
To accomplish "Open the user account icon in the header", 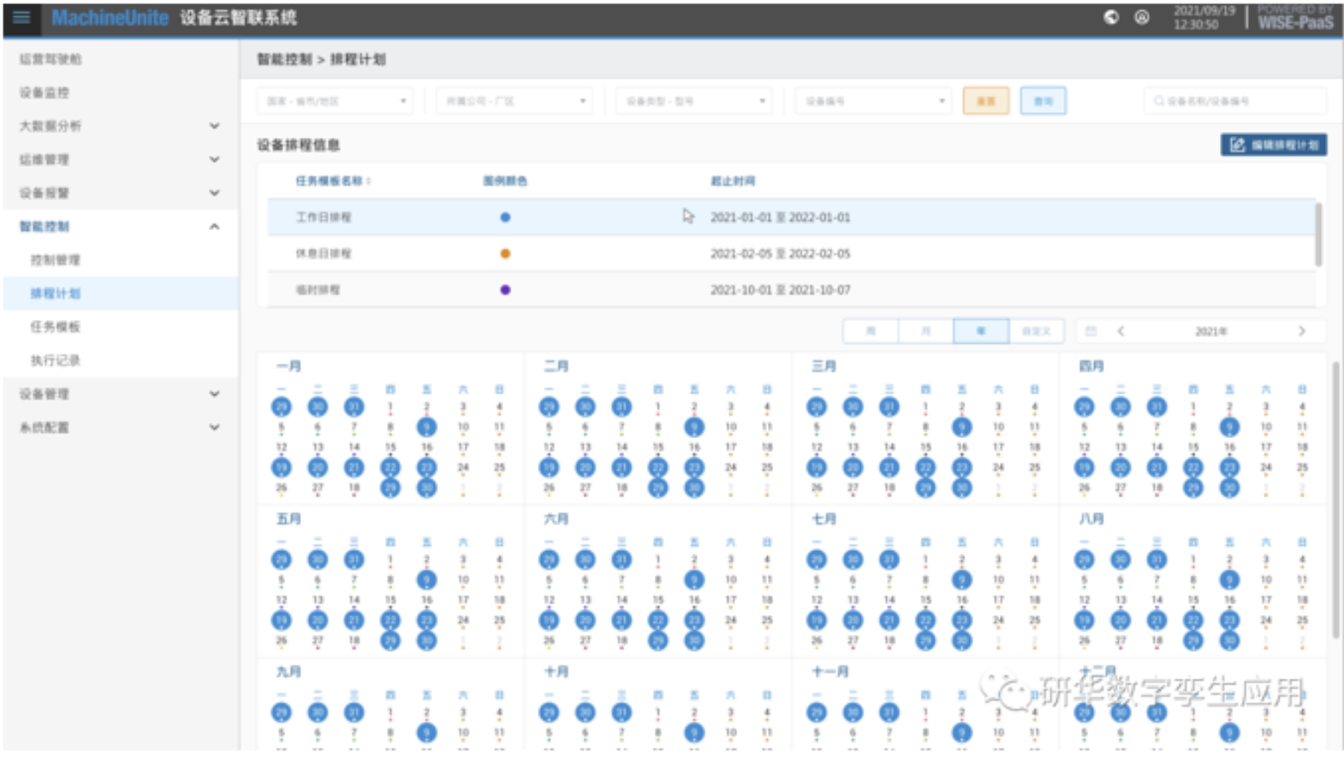I will (1142, 17).
